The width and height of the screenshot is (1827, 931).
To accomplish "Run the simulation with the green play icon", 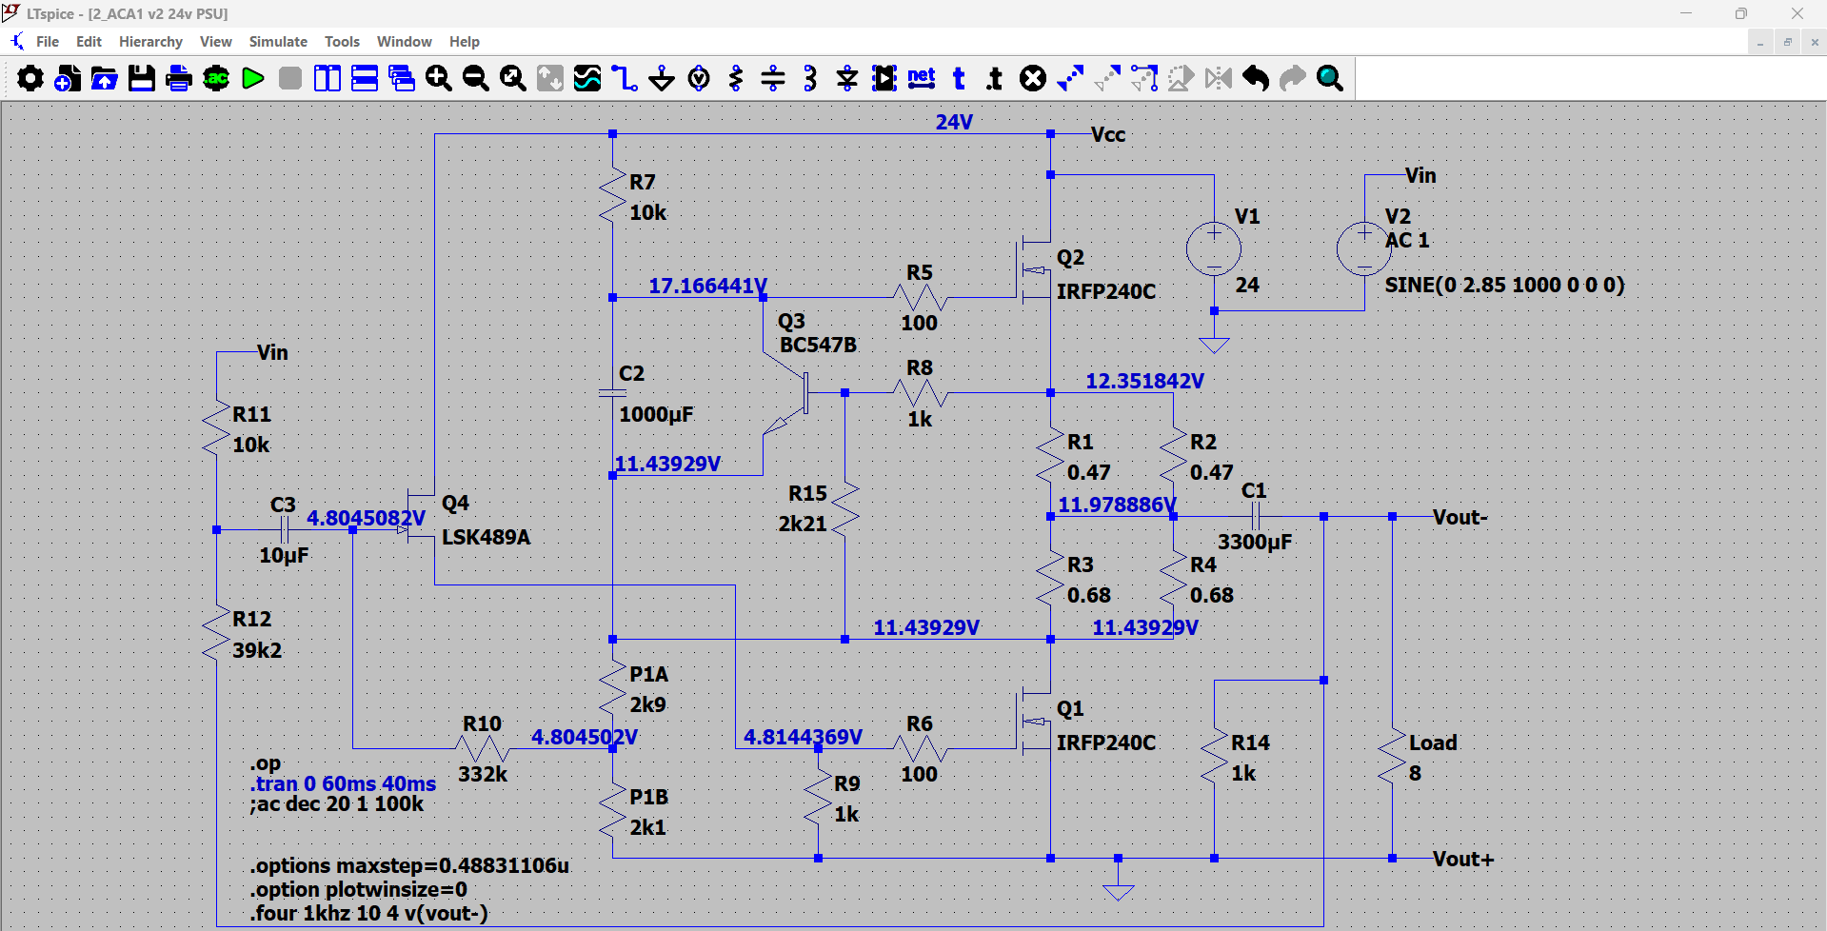I will [x=253, y=78].
